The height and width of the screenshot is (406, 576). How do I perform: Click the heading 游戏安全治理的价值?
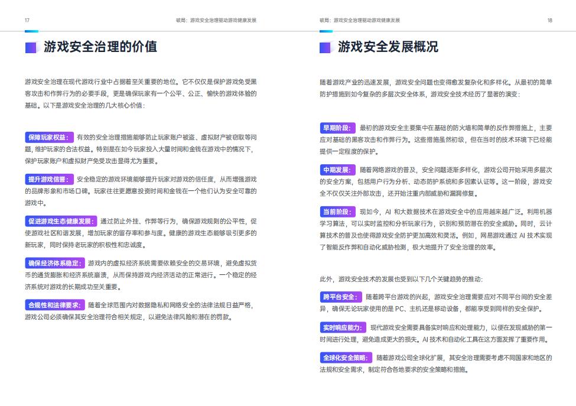(x=100, y=47)
